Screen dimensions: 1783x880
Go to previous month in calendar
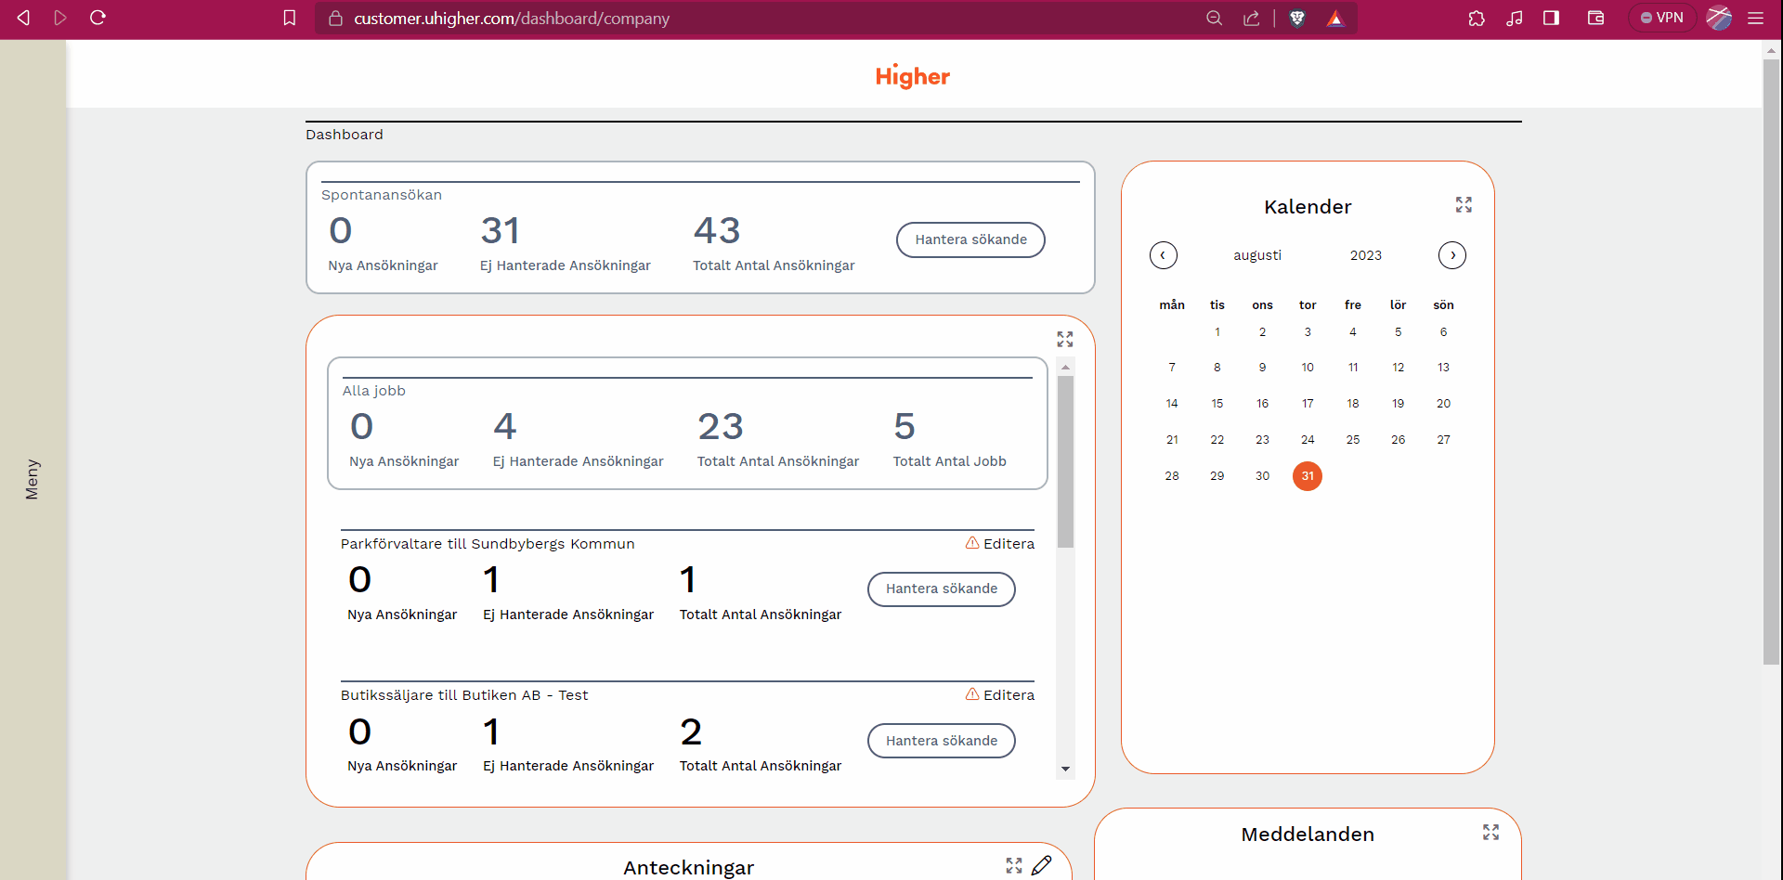coord(1163,255)
